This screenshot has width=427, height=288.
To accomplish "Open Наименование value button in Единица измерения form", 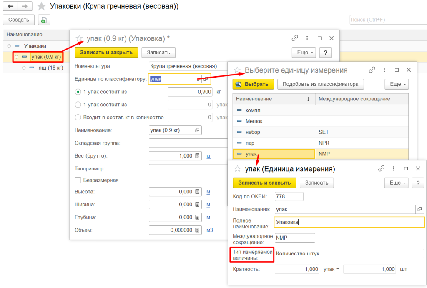I will [419, 209].
